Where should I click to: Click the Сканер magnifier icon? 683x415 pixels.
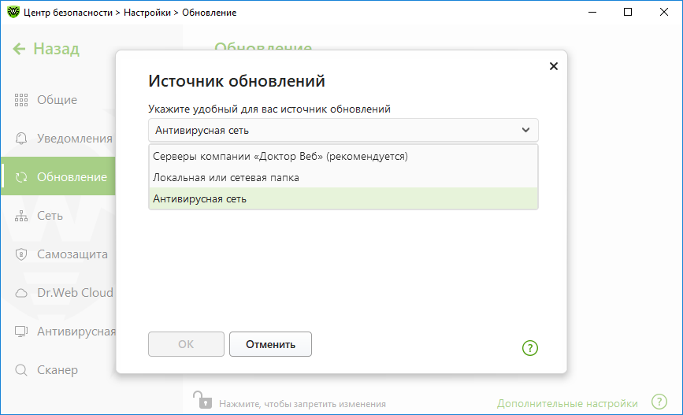pos(21,370)
